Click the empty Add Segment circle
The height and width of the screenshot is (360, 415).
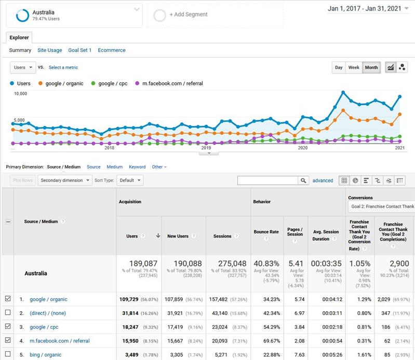coord(159,16)
